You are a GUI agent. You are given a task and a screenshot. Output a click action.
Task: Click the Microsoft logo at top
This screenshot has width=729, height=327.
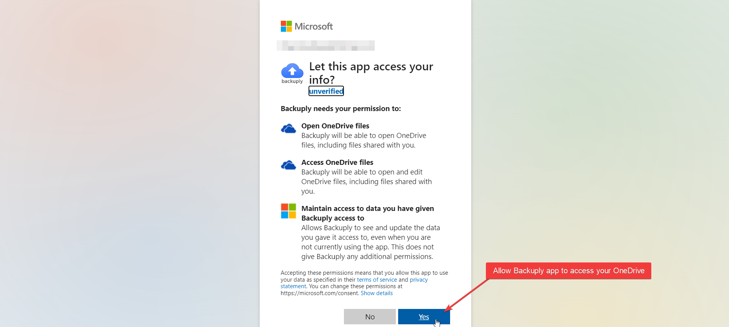point(307,27)
